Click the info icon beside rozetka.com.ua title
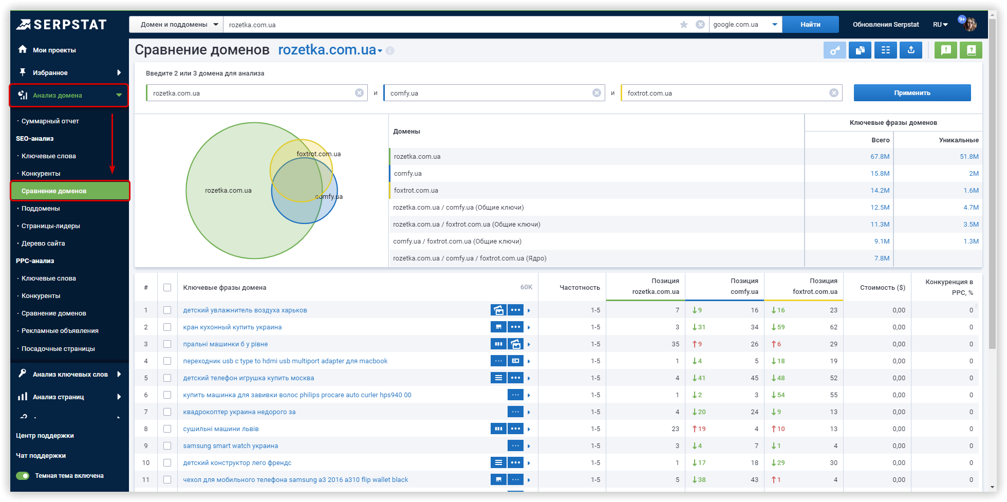The height and width of the screenshot is (502, 1007). (390, 51)
